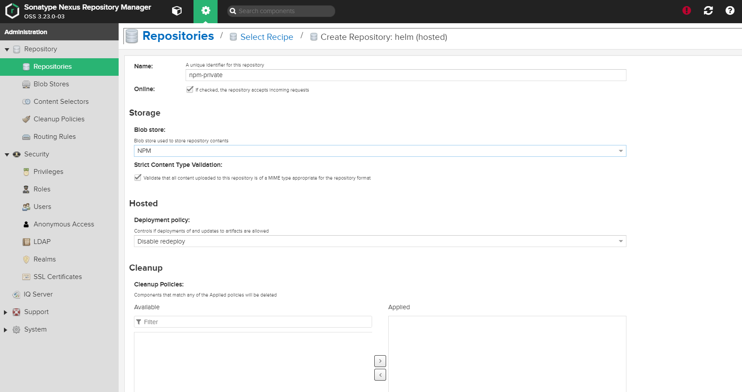This screenshot has width=742, height=392.
Task: Click the Sonatype Nexus logo icon
Action: (x=12, y=11)
